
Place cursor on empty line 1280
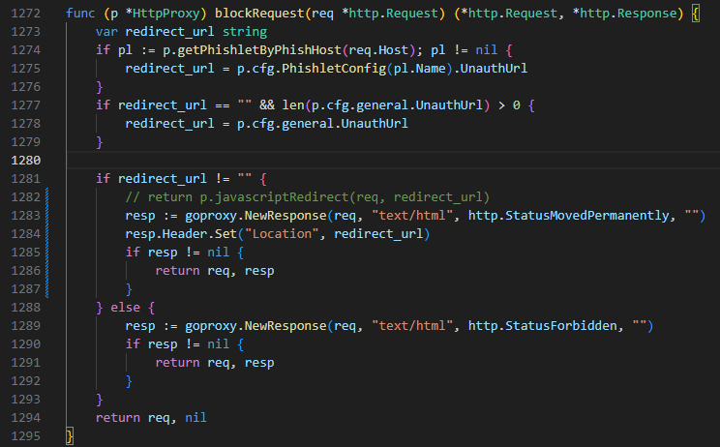click(393, 161)
